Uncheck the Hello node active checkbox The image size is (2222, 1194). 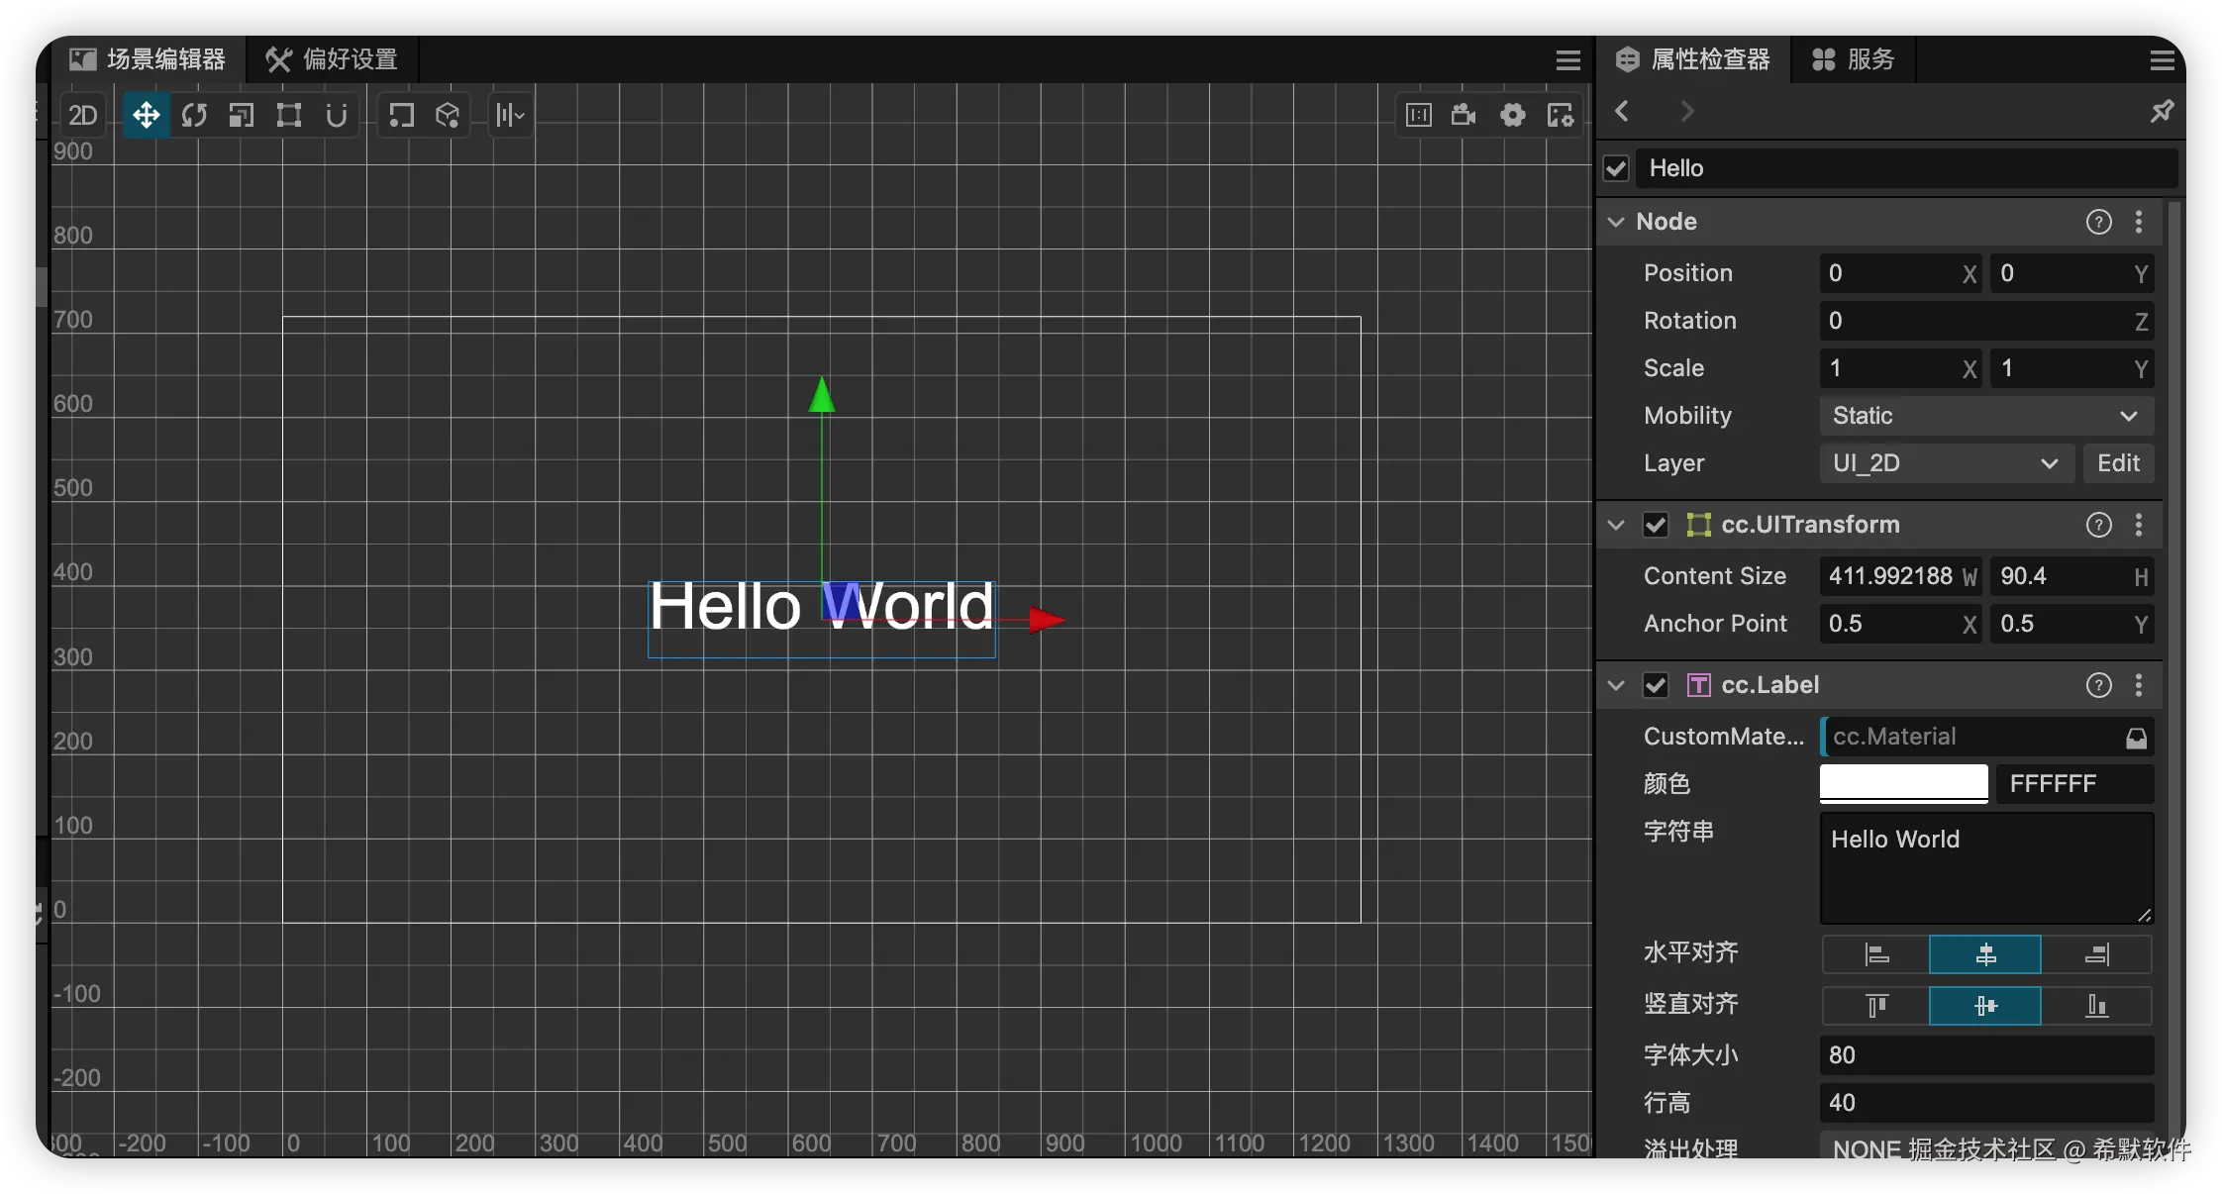click(x=1617, y=168)
